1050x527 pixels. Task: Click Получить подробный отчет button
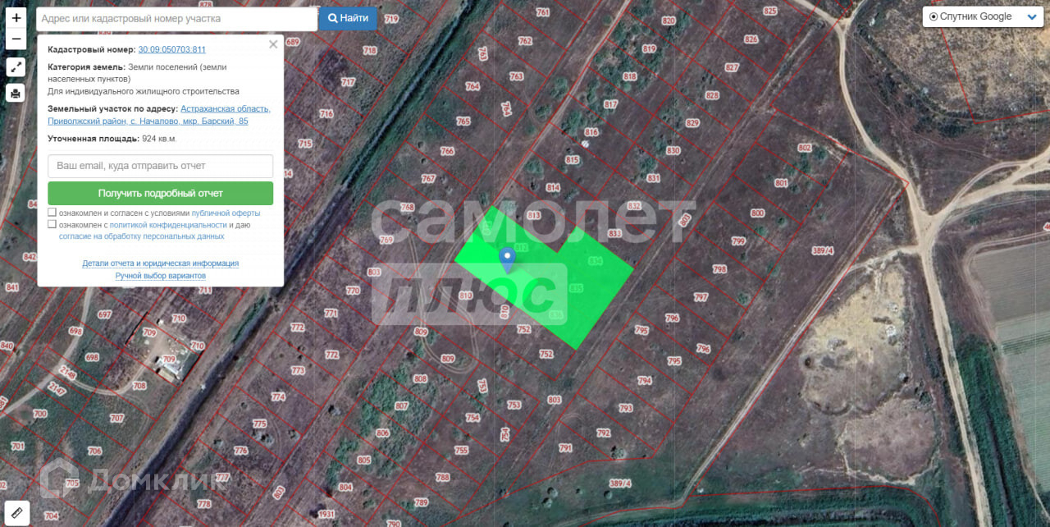pyautogui.click(x=160, y=194)
